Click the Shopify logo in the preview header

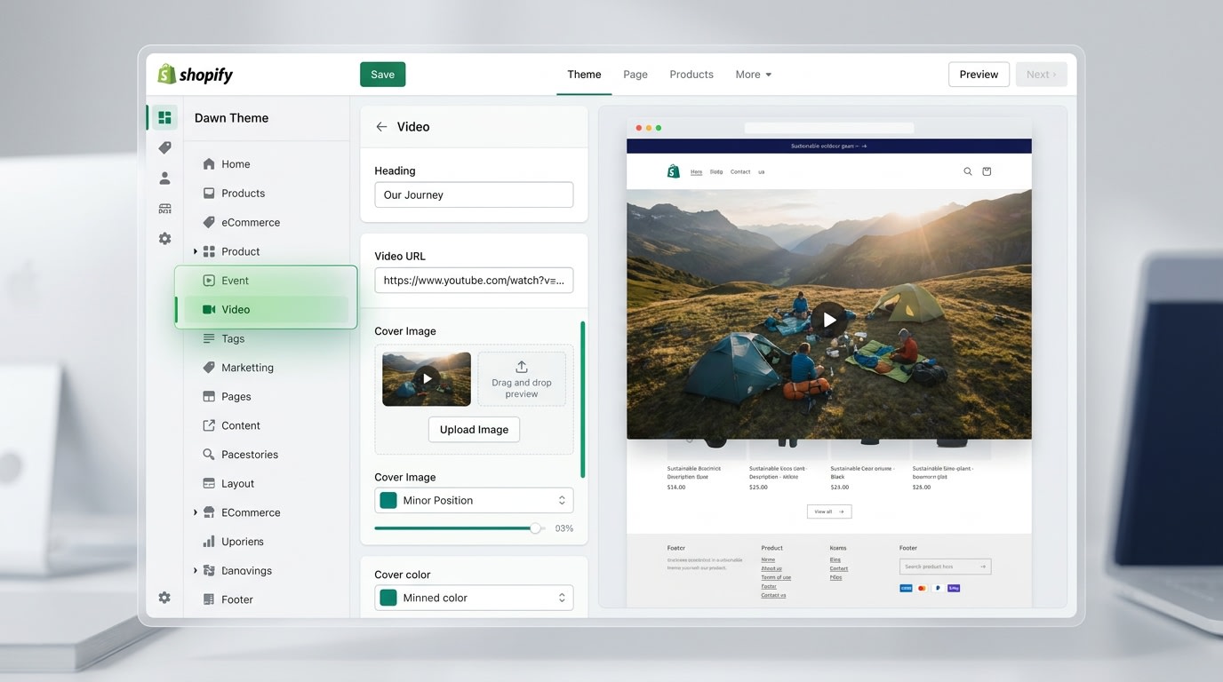pyautogui.click(x=673, y=170)
